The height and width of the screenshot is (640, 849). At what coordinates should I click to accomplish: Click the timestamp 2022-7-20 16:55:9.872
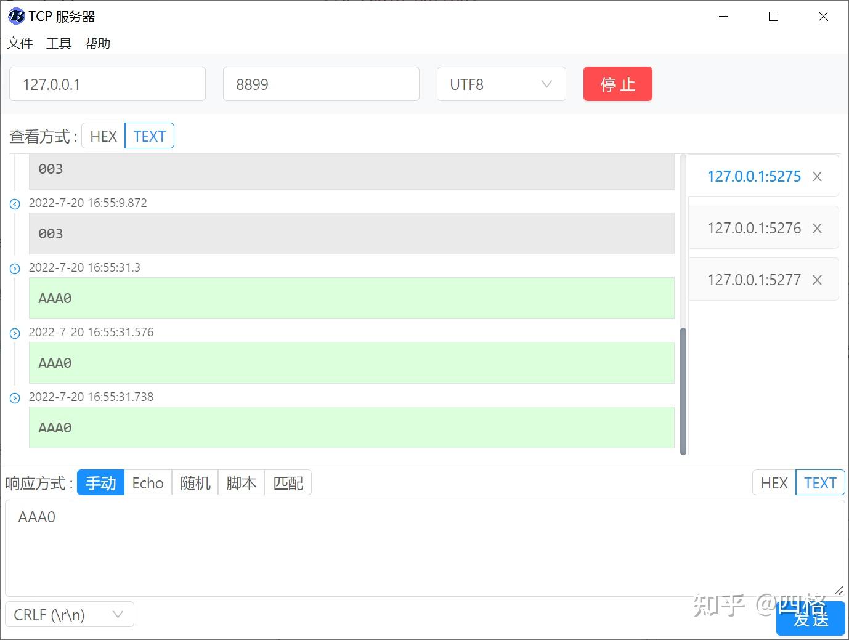click(x=87, y=203)
